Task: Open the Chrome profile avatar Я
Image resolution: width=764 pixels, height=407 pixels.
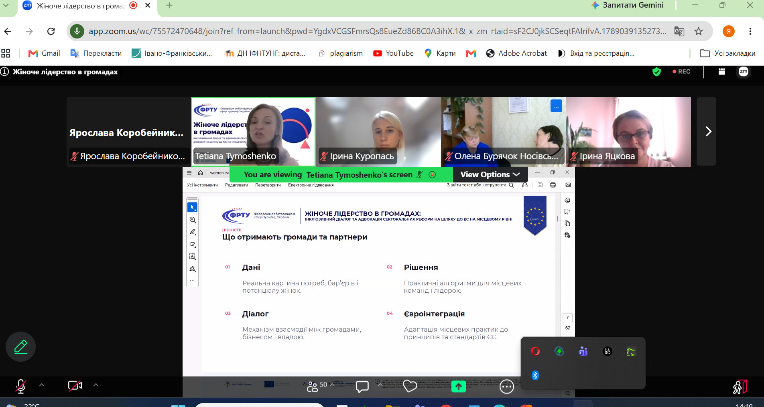Action: [x=729, y=31]
